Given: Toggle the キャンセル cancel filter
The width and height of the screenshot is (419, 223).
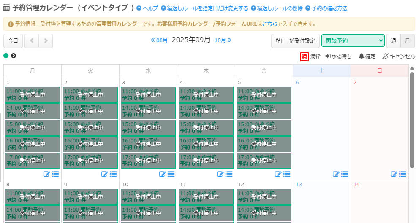Looking at the screenshot, I should tap(385, 56).
